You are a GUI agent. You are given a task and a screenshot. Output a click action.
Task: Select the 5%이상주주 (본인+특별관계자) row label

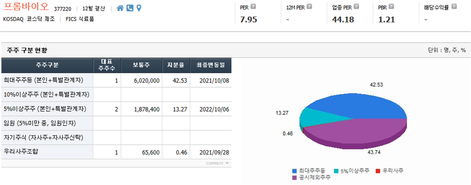pos(45,109)
